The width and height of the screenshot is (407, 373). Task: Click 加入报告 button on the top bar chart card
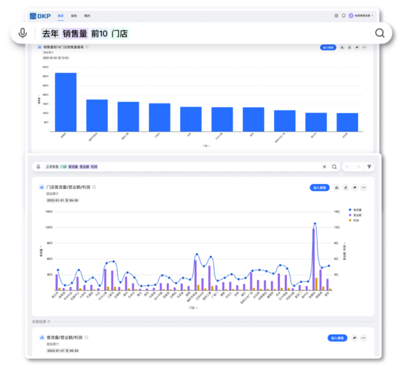pos(328,47)
